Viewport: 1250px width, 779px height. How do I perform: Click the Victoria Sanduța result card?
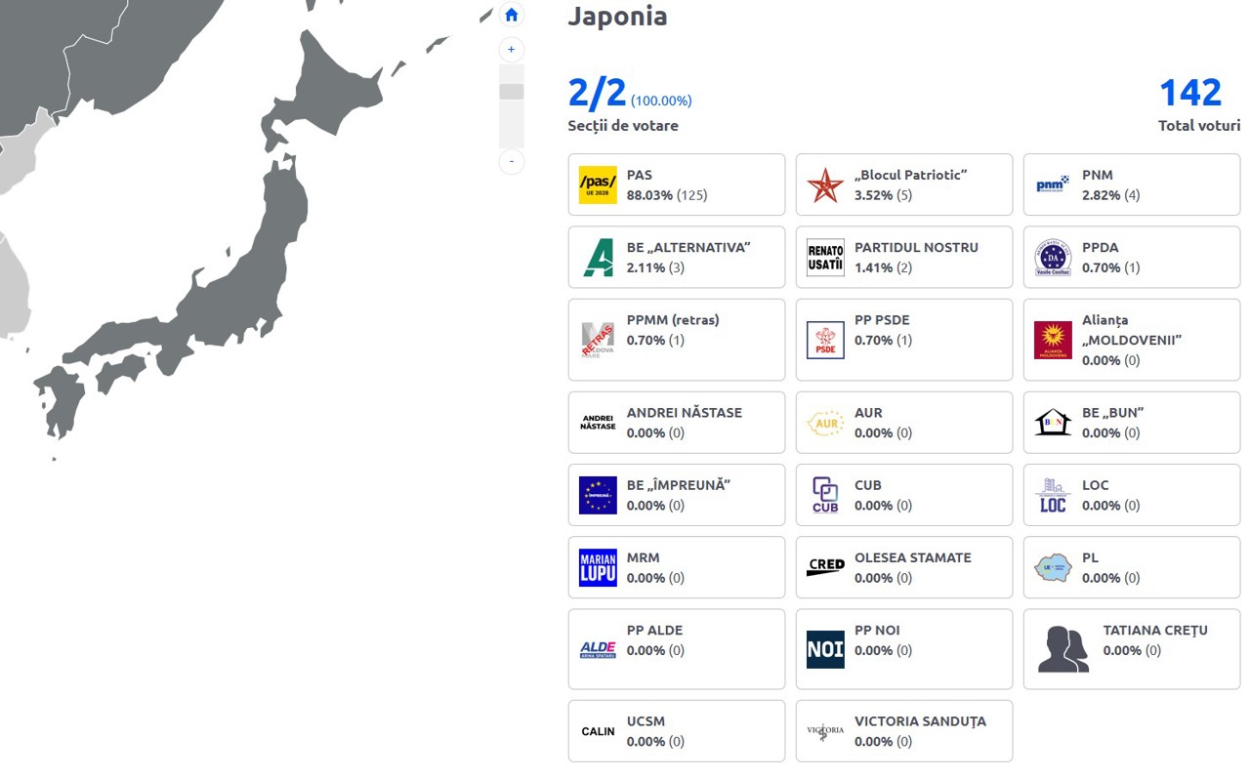point(903,730)
